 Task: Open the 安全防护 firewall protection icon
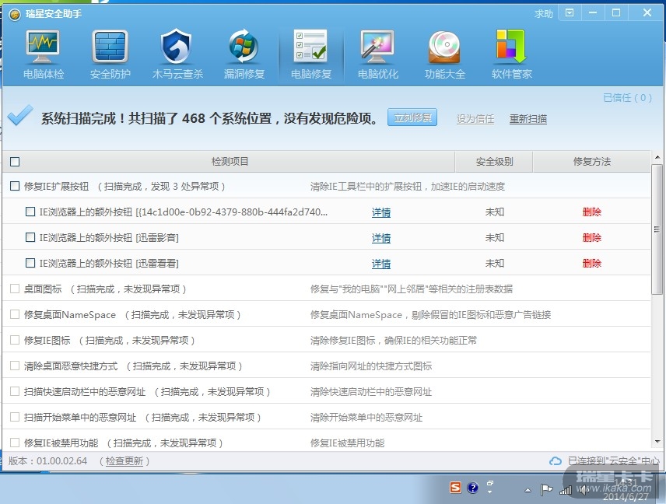[110, 54]
